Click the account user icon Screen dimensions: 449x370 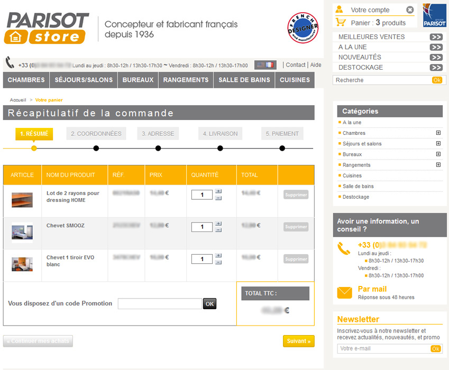tap(340, 10)
